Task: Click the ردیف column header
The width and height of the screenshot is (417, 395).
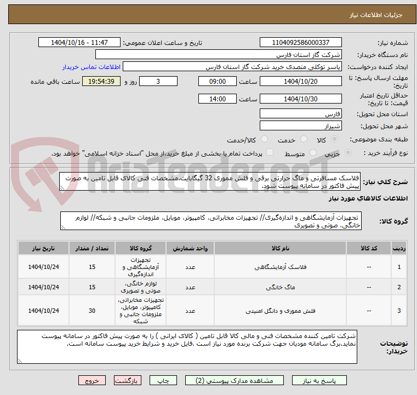Action: coord(399,248)
